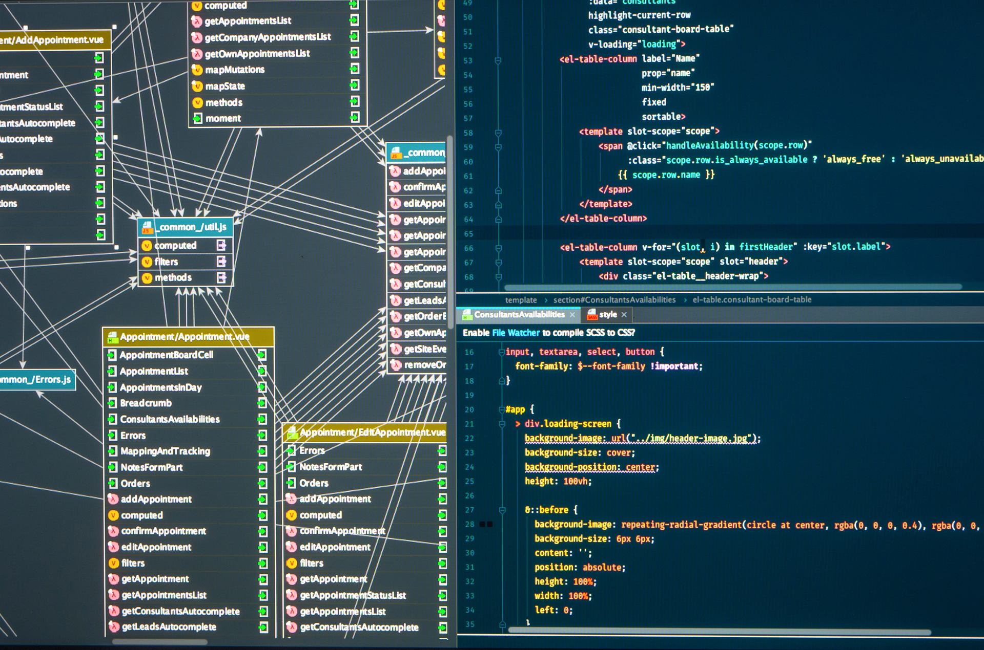Click the Vue file icon on Appointment/EditAppointment.vue header
This screenshot has width=984, height=650.
point(292,433)
